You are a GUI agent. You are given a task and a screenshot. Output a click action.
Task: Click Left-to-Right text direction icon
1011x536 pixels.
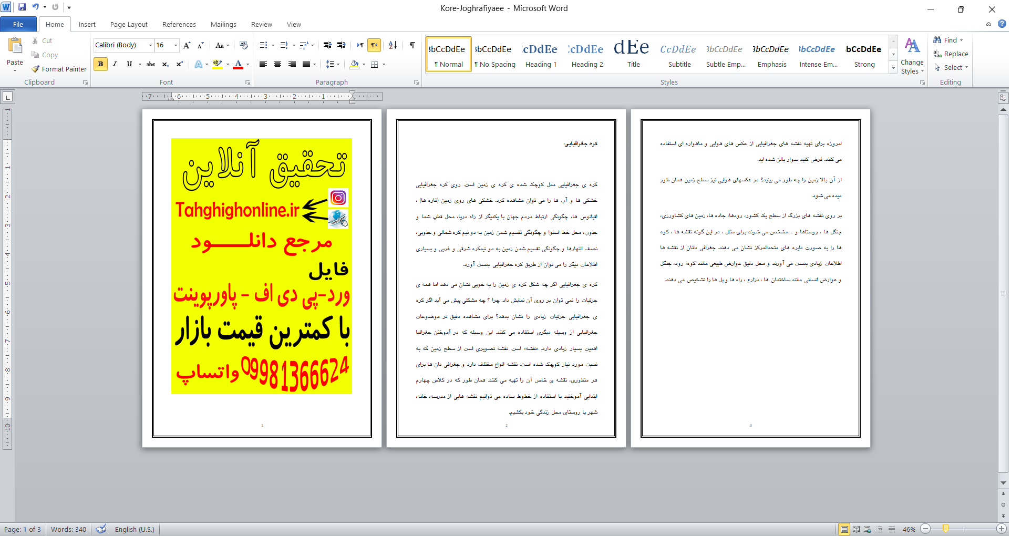(x=360, y=45)
